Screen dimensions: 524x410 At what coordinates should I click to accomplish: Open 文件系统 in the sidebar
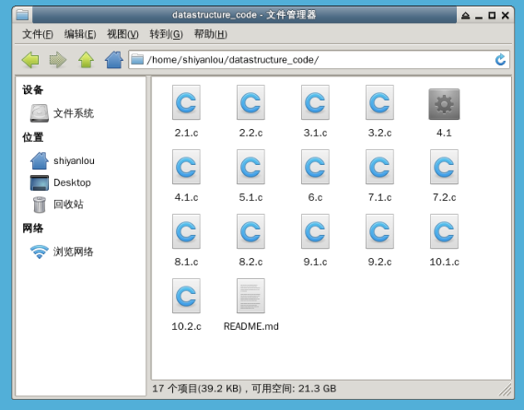pos(62,113)
